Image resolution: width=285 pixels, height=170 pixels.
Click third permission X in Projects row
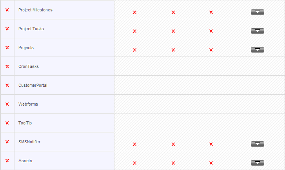pyautogui.click(x=211, y=50)
